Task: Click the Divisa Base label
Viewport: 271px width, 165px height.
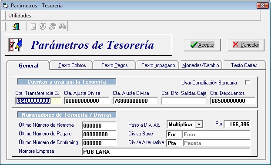Action: [141, 134]
